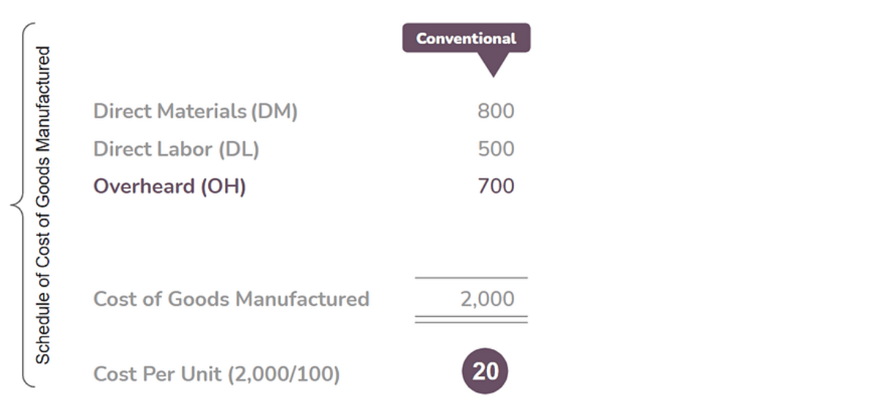Screen dimensions: 880x415
Task: Click the (2,000/100) formula text
Action: tap(284, 374)
